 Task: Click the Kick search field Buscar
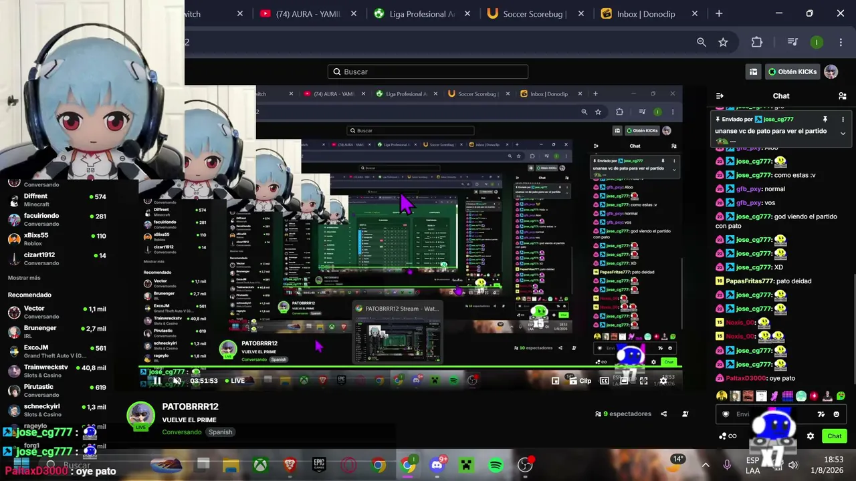point(428,71)
